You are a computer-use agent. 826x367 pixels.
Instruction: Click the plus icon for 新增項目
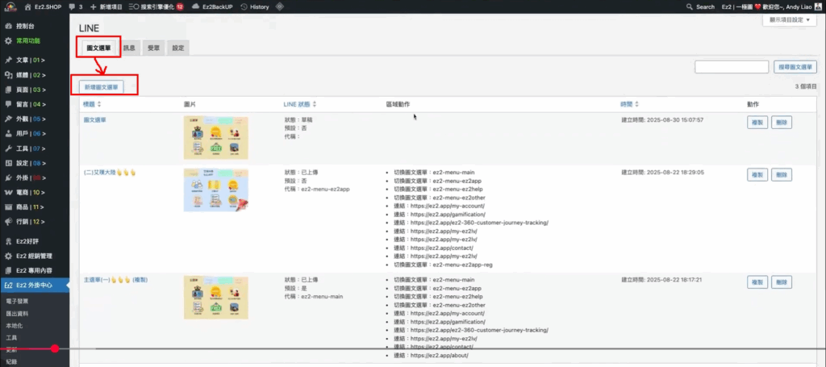94,6
